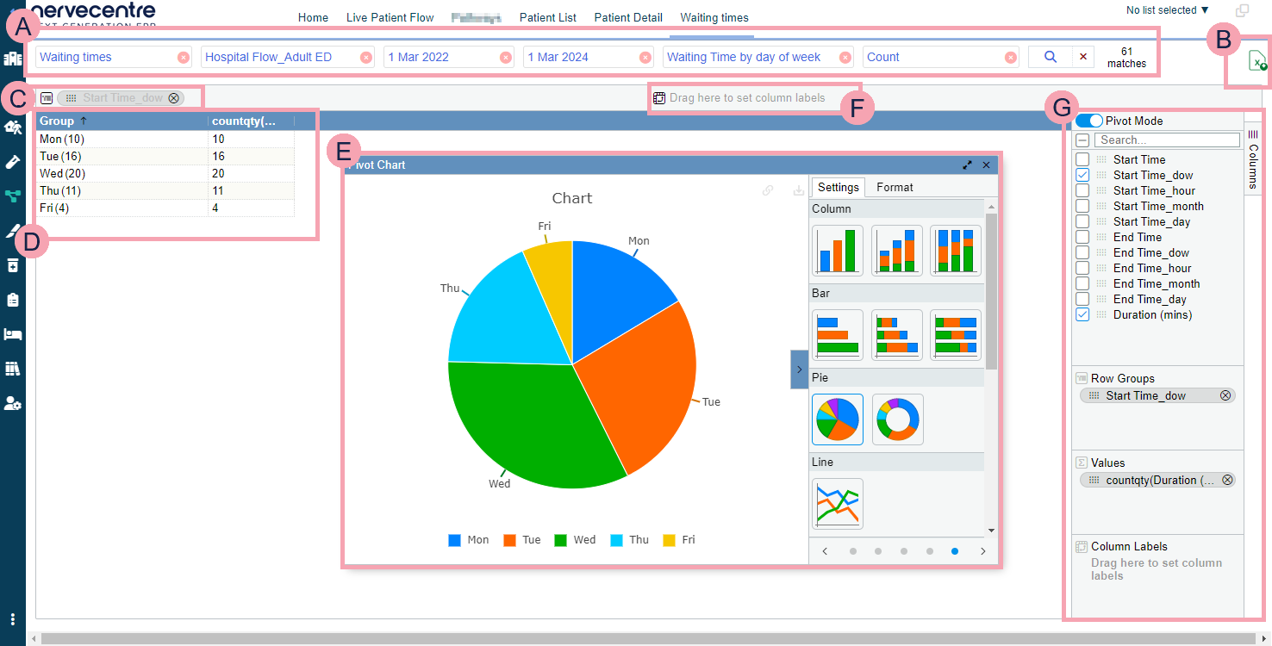Open the No list selected dropdown
Screen dimensions: 1272x646
[x=1167, y=10]
